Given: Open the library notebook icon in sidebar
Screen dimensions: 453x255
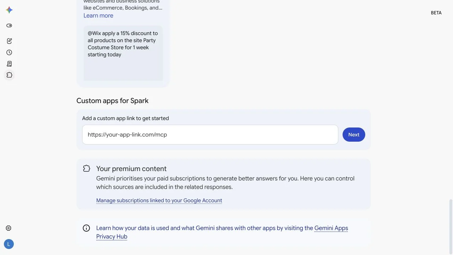Looking at the screenshot, I should click(x=9, y=64).
